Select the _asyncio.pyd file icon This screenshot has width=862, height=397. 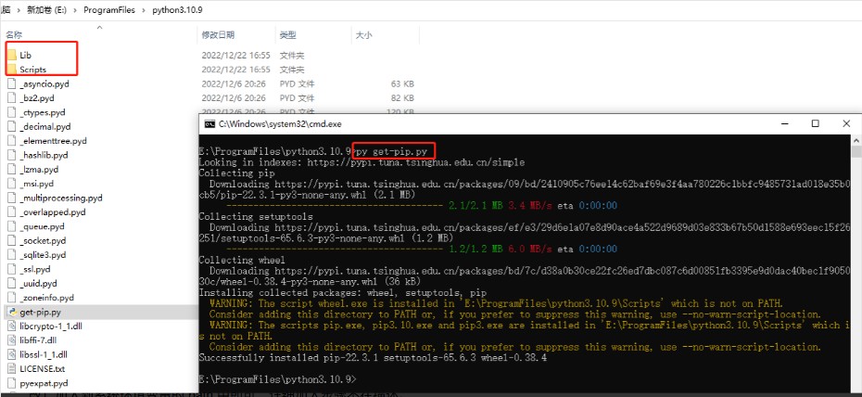[11, 83]
